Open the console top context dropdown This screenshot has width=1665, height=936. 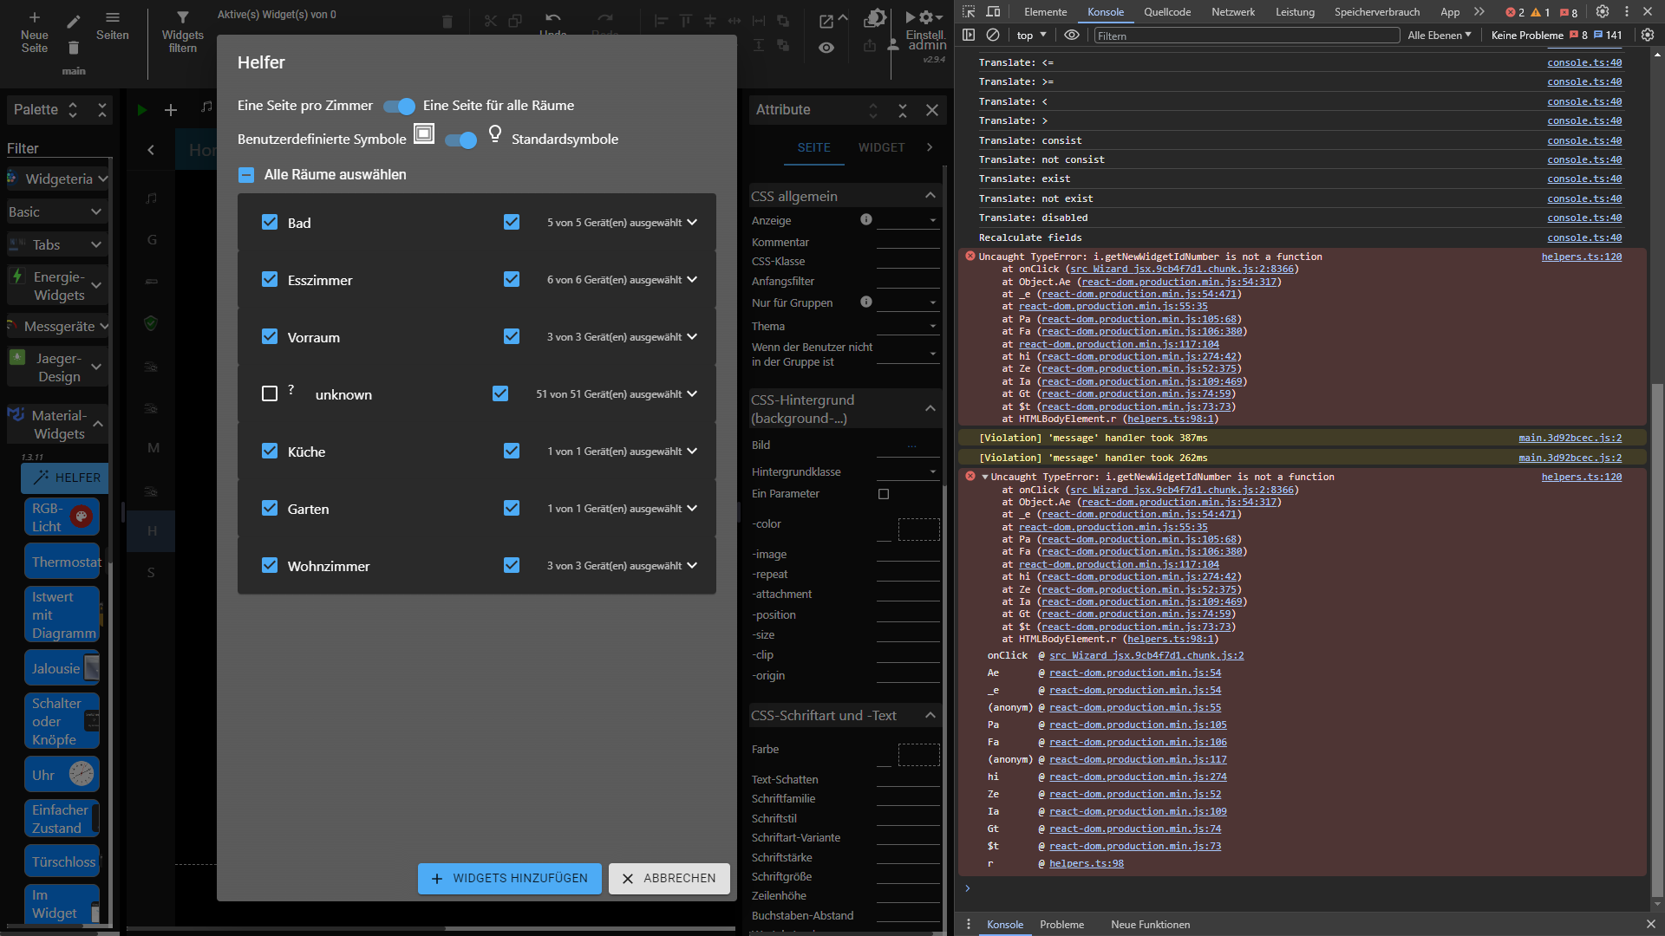(1031, 36)
